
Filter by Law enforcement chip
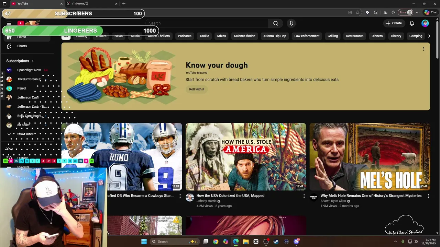coord(307,36)
